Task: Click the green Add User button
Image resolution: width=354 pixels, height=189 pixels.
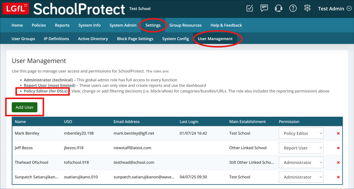Action: (25, 107)
